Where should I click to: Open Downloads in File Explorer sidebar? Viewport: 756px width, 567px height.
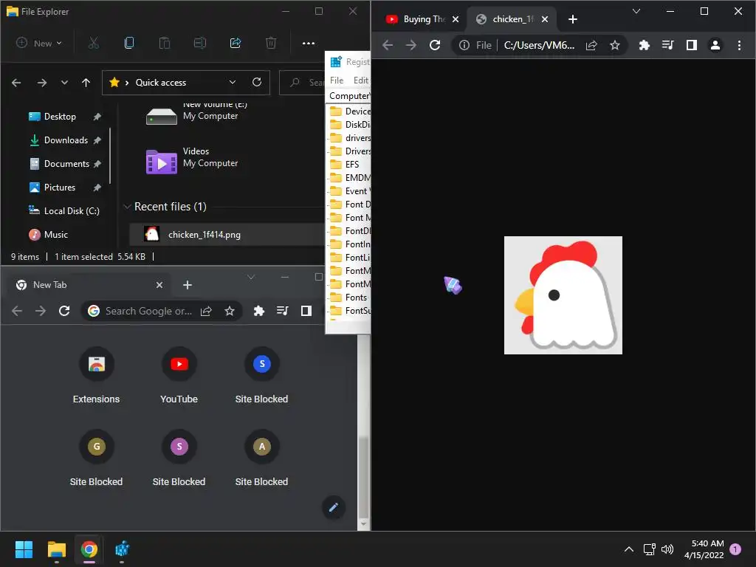[66, 140]
